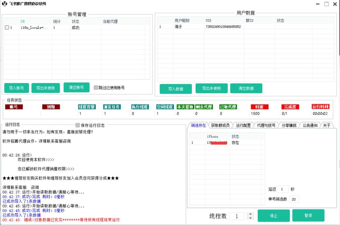The image size is (340, 225).
Task: Click the app logo icon in title bar
Action: pos(4,4)
